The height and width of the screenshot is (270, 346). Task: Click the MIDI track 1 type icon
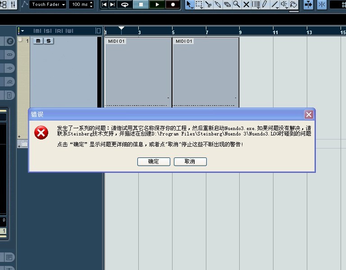[20, 40]
